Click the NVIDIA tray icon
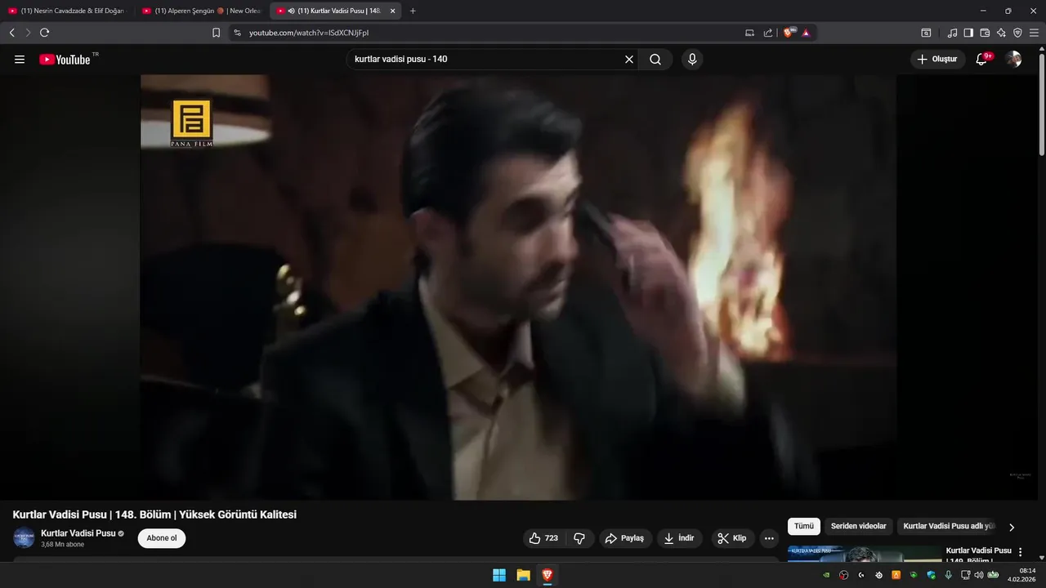Image resolution: width=1046 pixels, height=588 pixels. pyautogui.click(x=826, y=575)
